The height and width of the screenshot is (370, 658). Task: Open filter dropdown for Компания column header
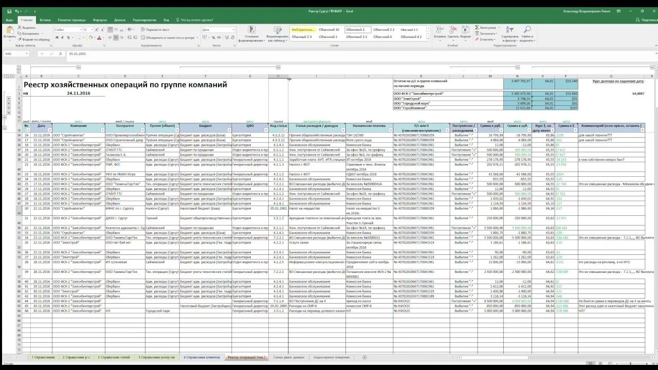click(103, 130)
